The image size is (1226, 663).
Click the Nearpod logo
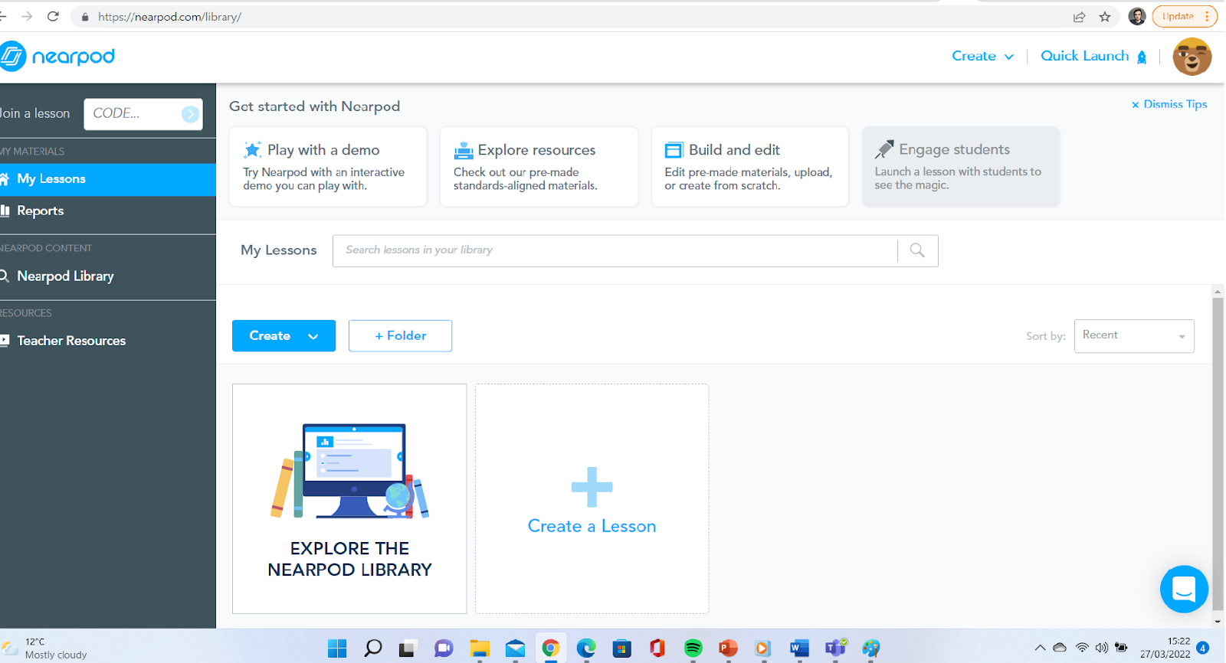coord(57,56)
